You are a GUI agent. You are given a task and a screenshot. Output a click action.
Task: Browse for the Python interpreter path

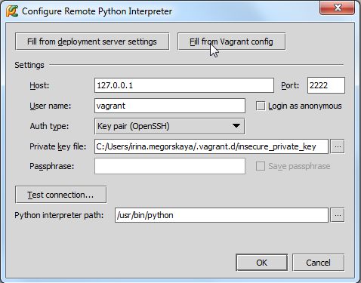tap(338, 215)
